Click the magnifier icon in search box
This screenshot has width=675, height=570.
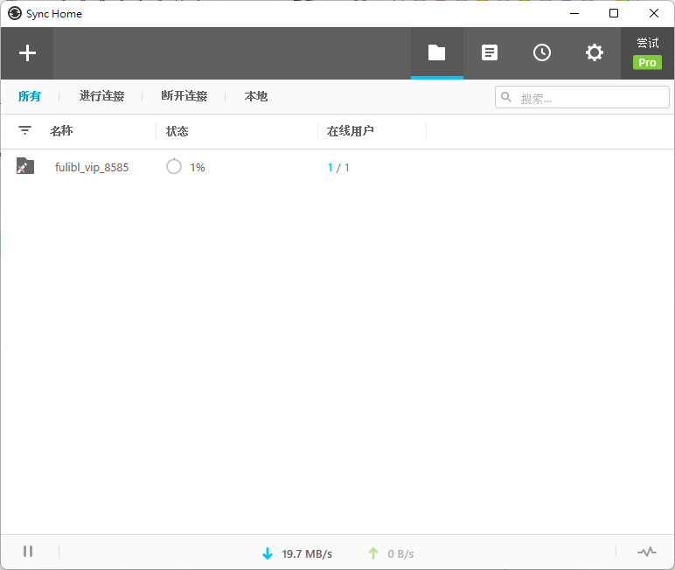point(506,97)
